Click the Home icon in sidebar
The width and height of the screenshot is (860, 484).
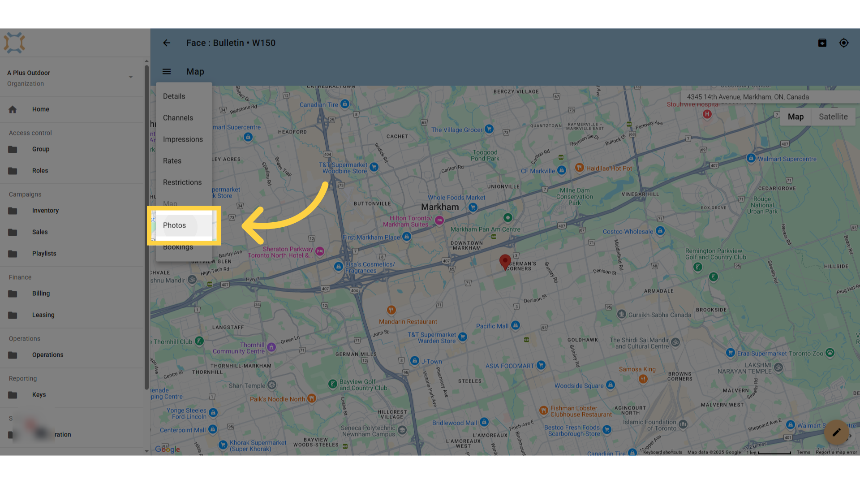[x=13, y=109]
